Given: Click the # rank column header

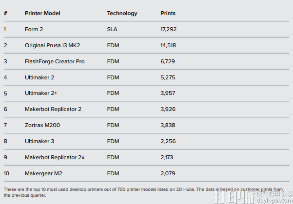Looking at the screenshot, I should 5,13.
